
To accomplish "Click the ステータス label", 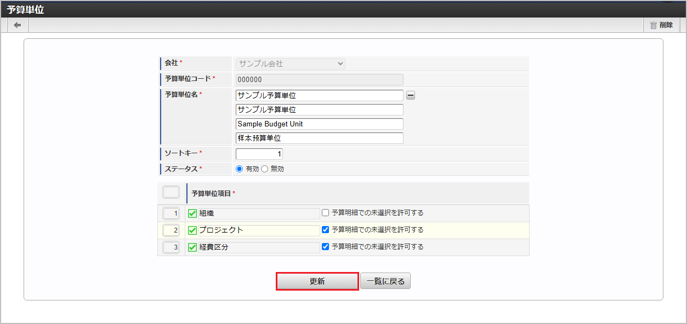I will [181, 169].
